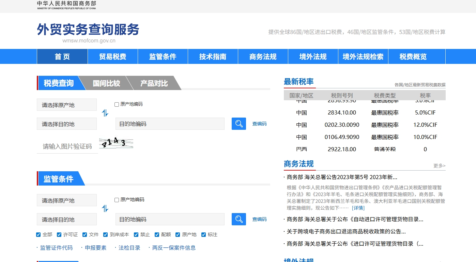Open the 监管证件代码 link
Image resolution: width=476 pixels, height=262 pixels.
click(56, 248)
